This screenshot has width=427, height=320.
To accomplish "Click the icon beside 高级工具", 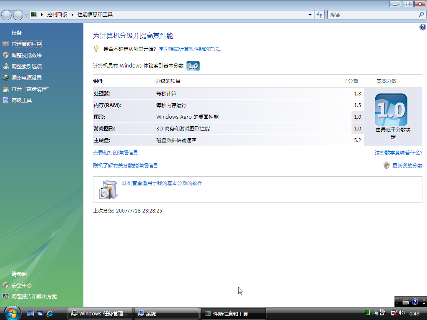I will coord(6,100).
